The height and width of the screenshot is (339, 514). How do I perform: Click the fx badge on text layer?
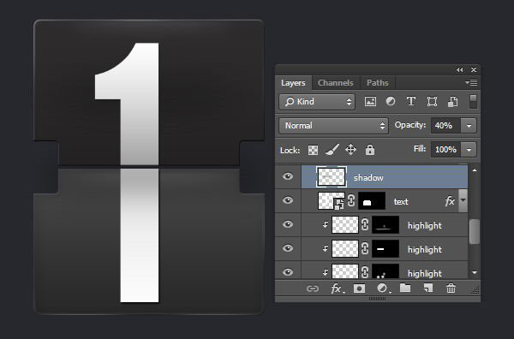click(450, 201)
